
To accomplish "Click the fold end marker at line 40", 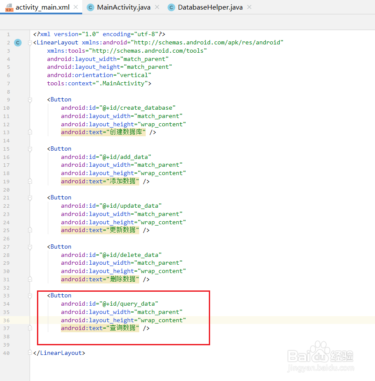I will [30, 352].
